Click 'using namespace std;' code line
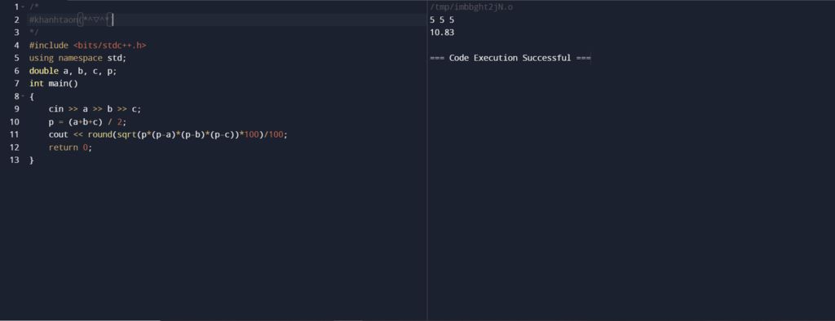835x321 pixels. [77, 58]
